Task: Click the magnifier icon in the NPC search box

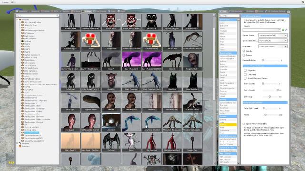Action: (x=57, y=16)
